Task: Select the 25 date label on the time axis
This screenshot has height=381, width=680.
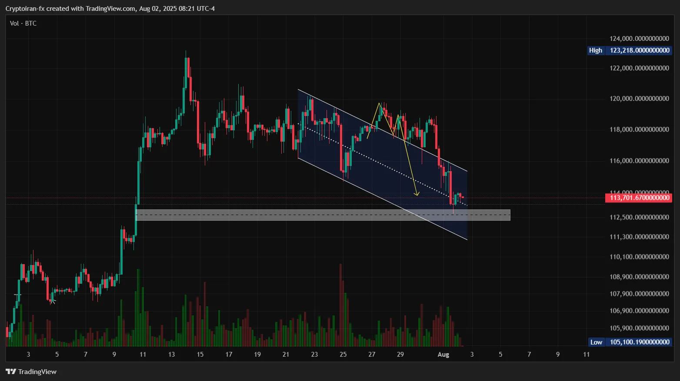Action: point(343,354)
